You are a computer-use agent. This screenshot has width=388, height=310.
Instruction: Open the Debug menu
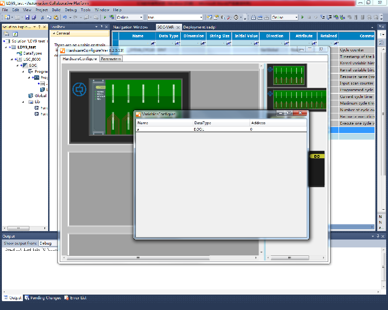tap(71, 9)
